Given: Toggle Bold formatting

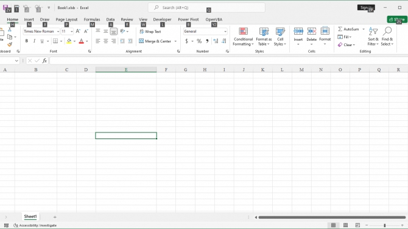Looking at the screenshot, I should click(x=27, y=41).
